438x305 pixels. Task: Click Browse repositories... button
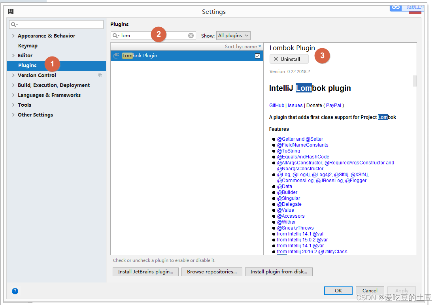pyautogui.click(x=212, y=272)
